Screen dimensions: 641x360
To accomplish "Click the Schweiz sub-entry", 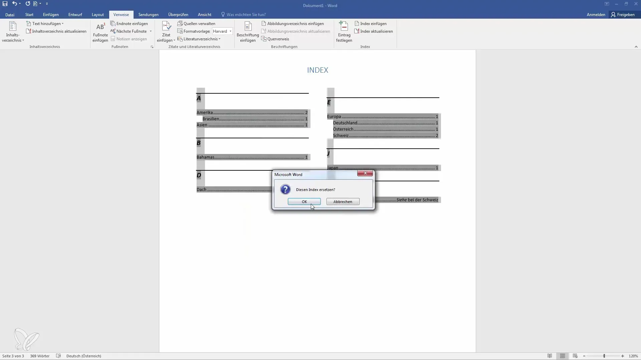I will [x=386, y=136].
